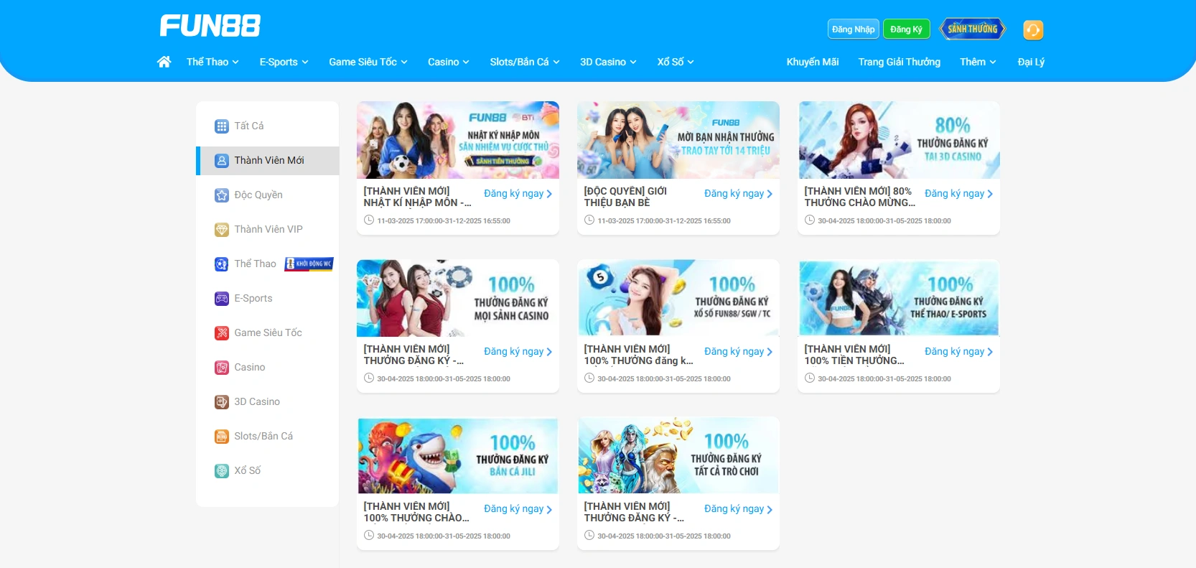1196x568 pixels.
Task: Select Game Siêu Tốc sidebar category
Action: [268, 333]
